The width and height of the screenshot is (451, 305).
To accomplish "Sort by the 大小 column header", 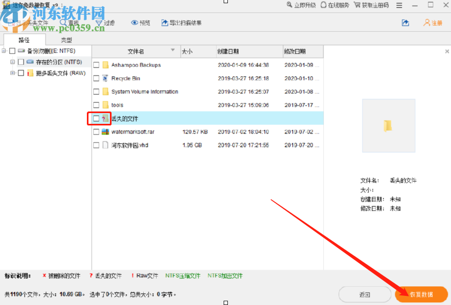I will click(198, 51).
